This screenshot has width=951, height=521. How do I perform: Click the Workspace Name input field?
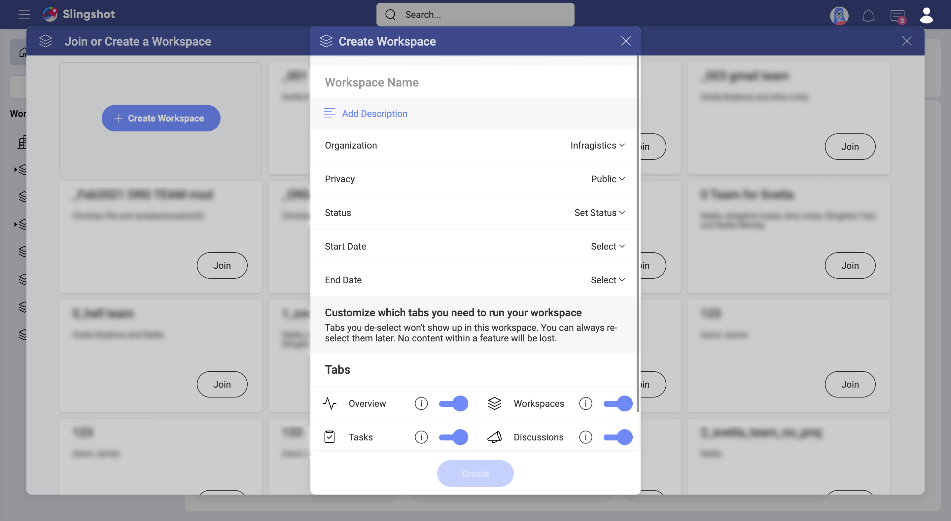(475, 82)
